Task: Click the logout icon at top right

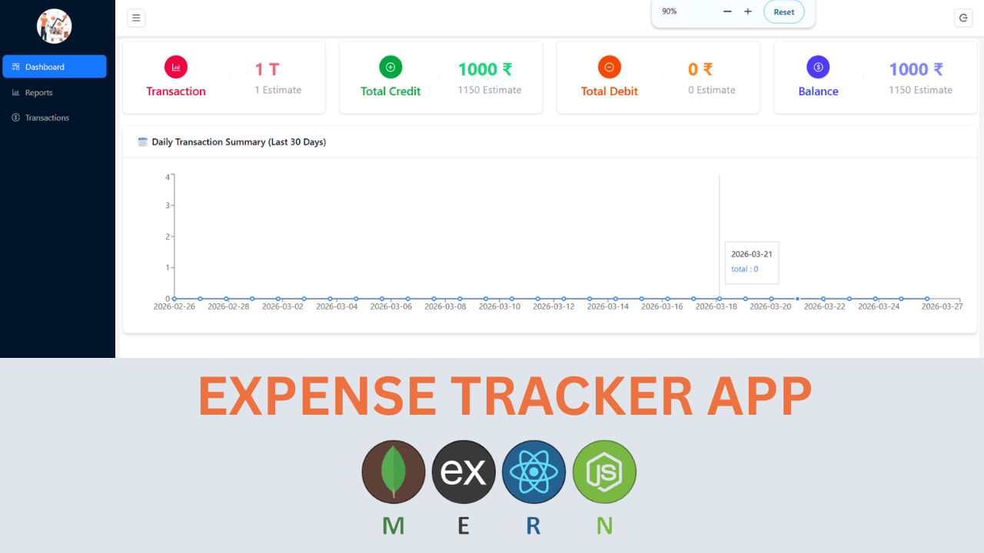Action: pyautogui.click(x=963, y=18)
